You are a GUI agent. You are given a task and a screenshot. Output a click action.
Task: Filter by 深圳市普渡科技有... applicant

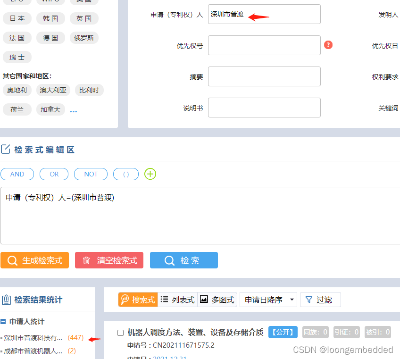[x=33, y=338]
